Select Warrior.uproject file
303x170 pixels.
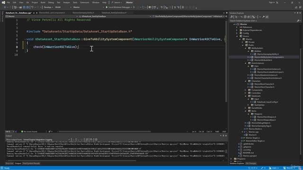click(x=250, y=156)
